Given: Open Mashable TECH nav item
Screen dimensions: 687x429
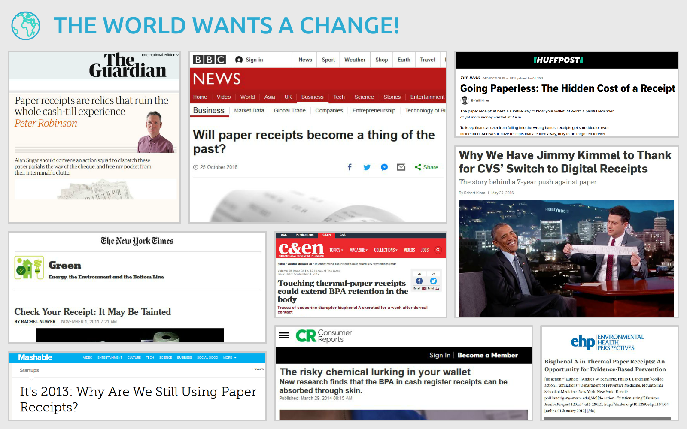Looking at the screenshot, I should pyautogui.click(x=150, y=357).
